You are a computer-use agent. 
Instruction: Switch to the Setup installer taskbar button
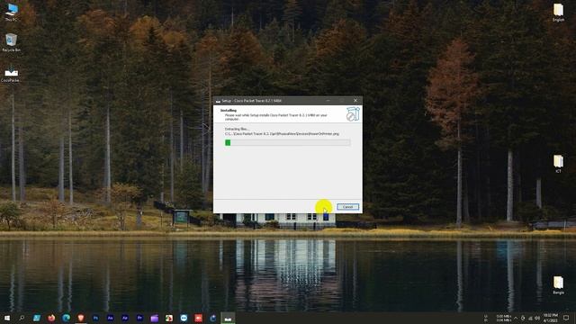[228, 318]
